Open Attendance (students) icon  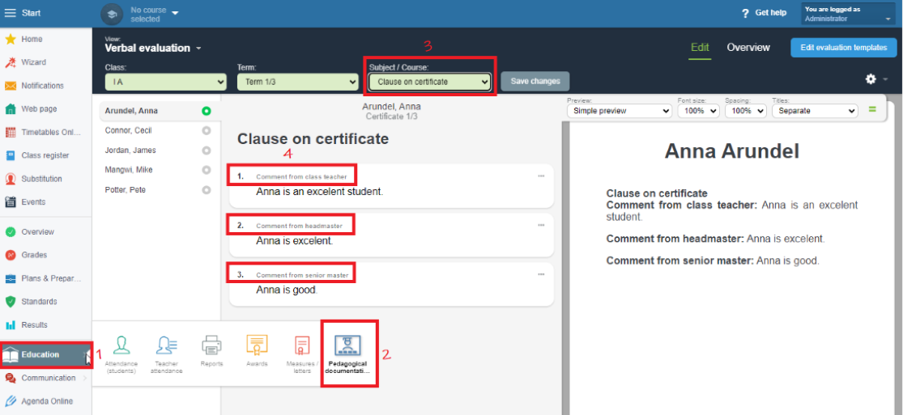coord(121,345)
